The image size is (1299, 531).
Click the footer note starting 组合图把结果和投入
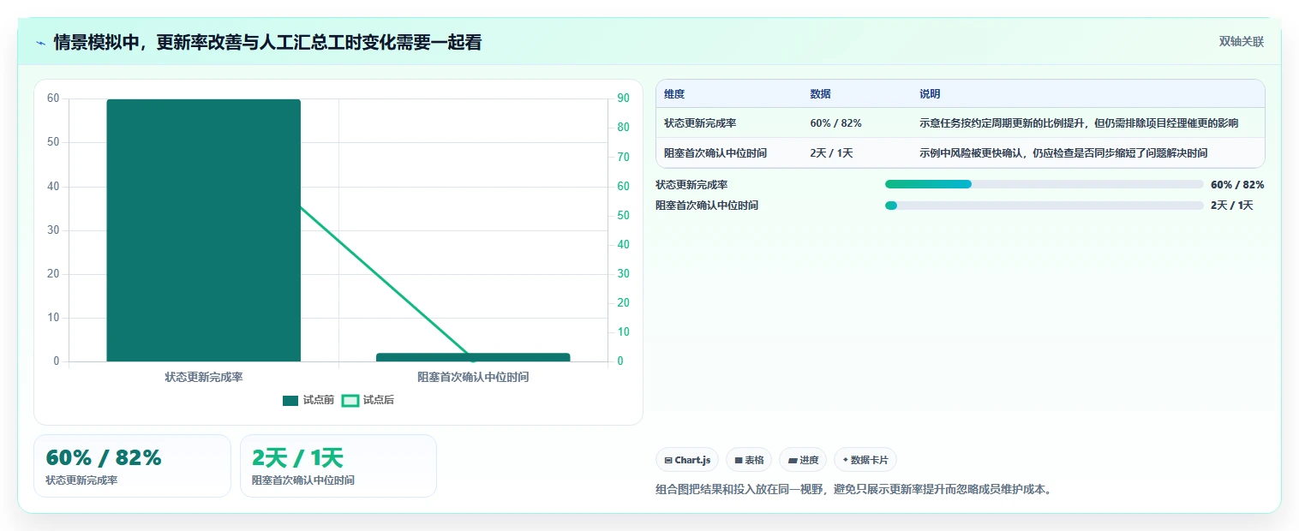pos(853,490)
